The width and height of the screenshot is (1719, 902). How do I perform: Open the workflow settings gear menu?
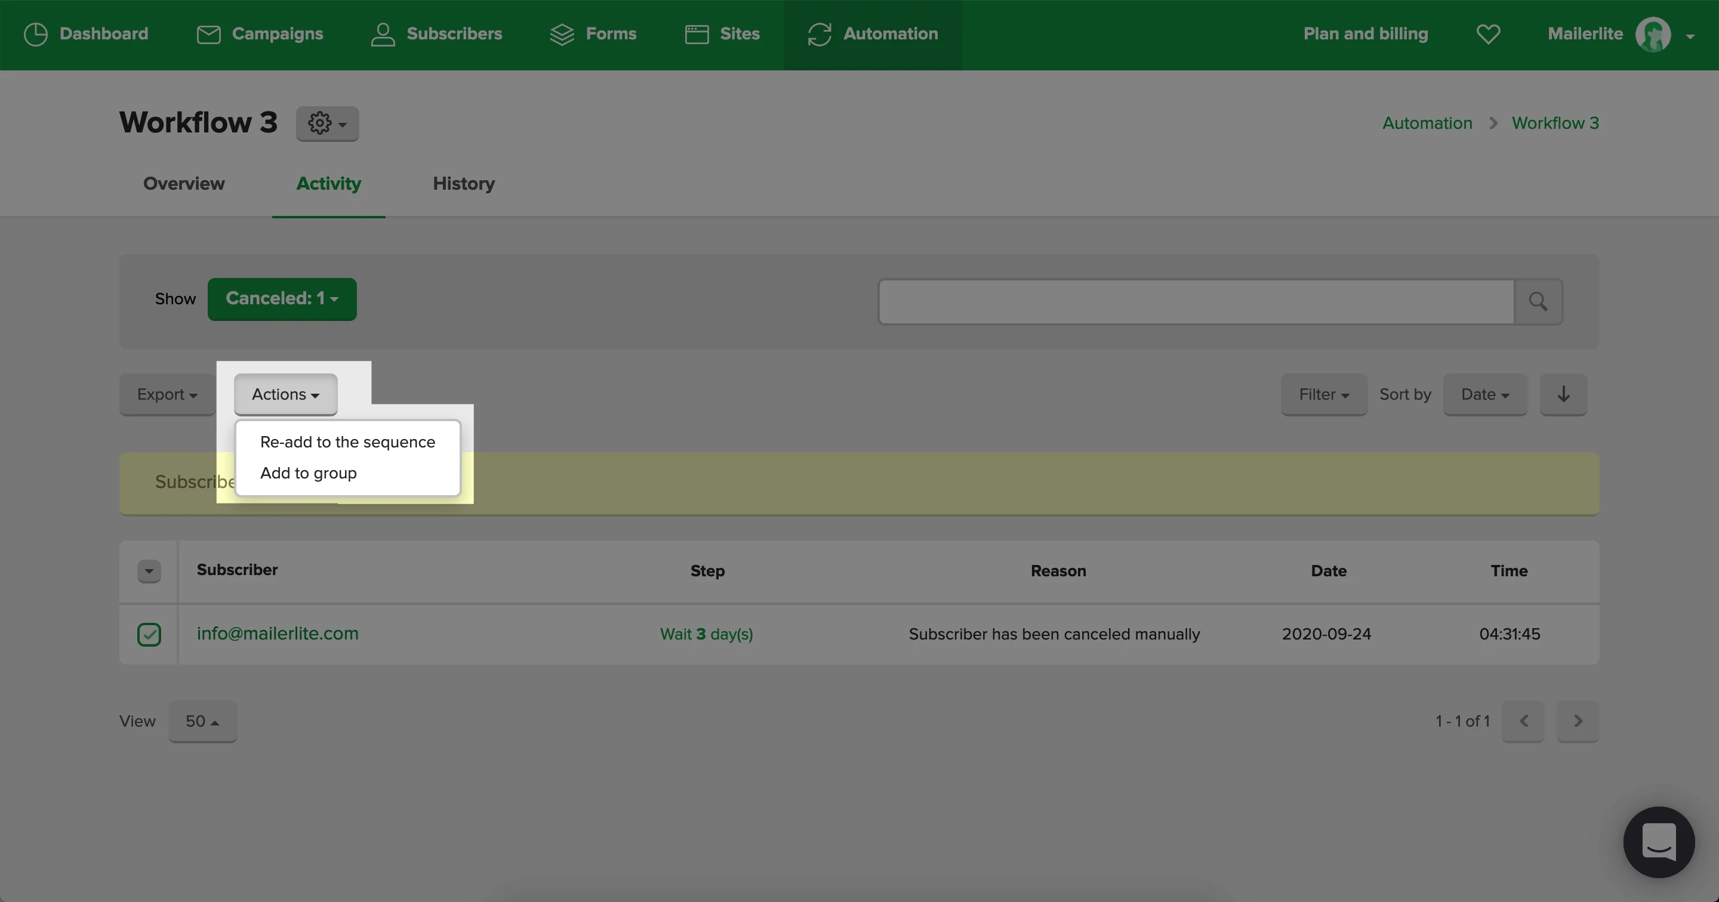pyautogui.click(x=327, y=123)
